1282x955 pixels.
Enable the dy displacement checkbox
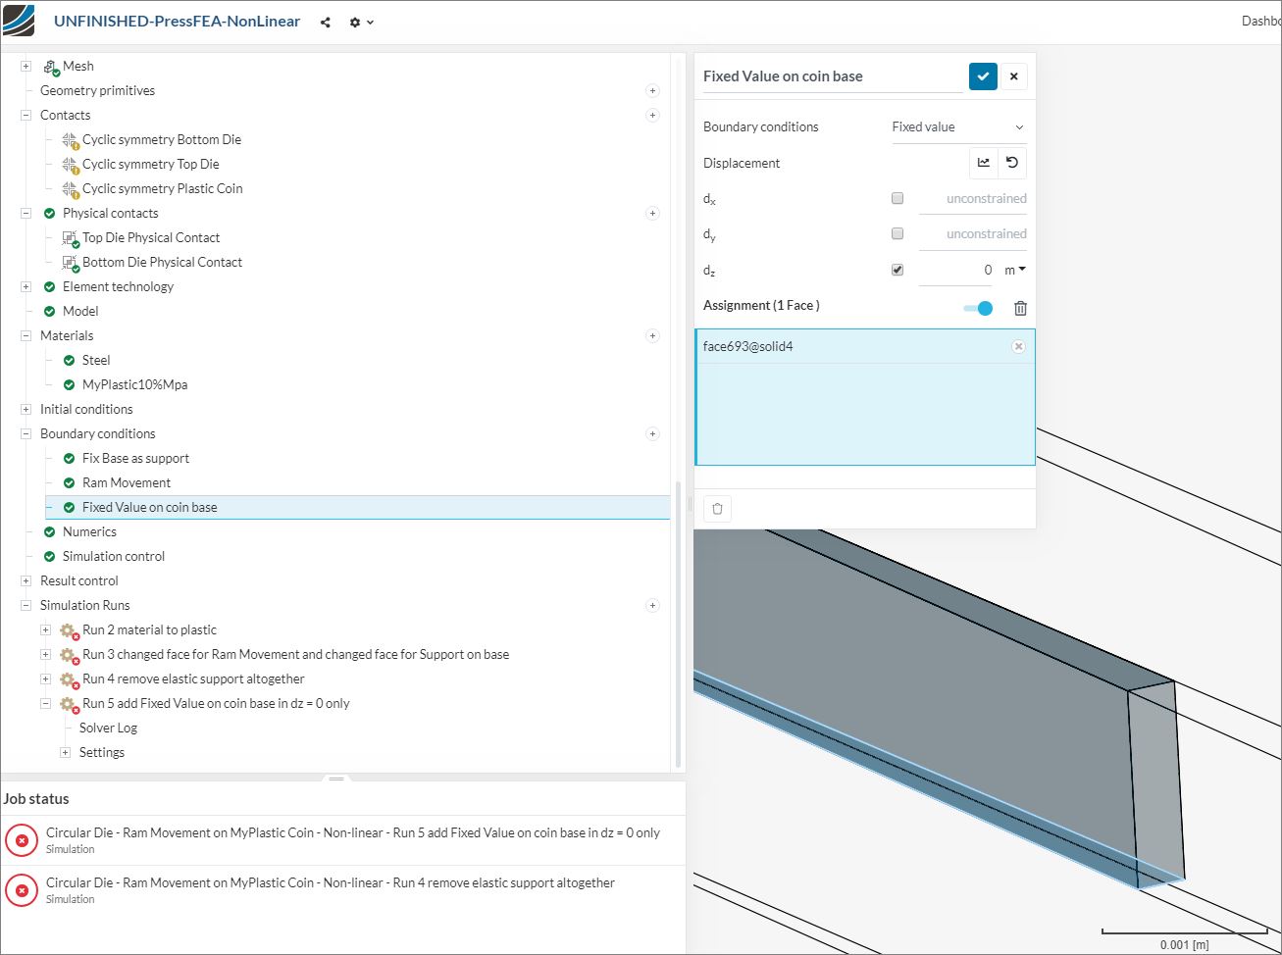pyautogui.click(x=897, y=233)
